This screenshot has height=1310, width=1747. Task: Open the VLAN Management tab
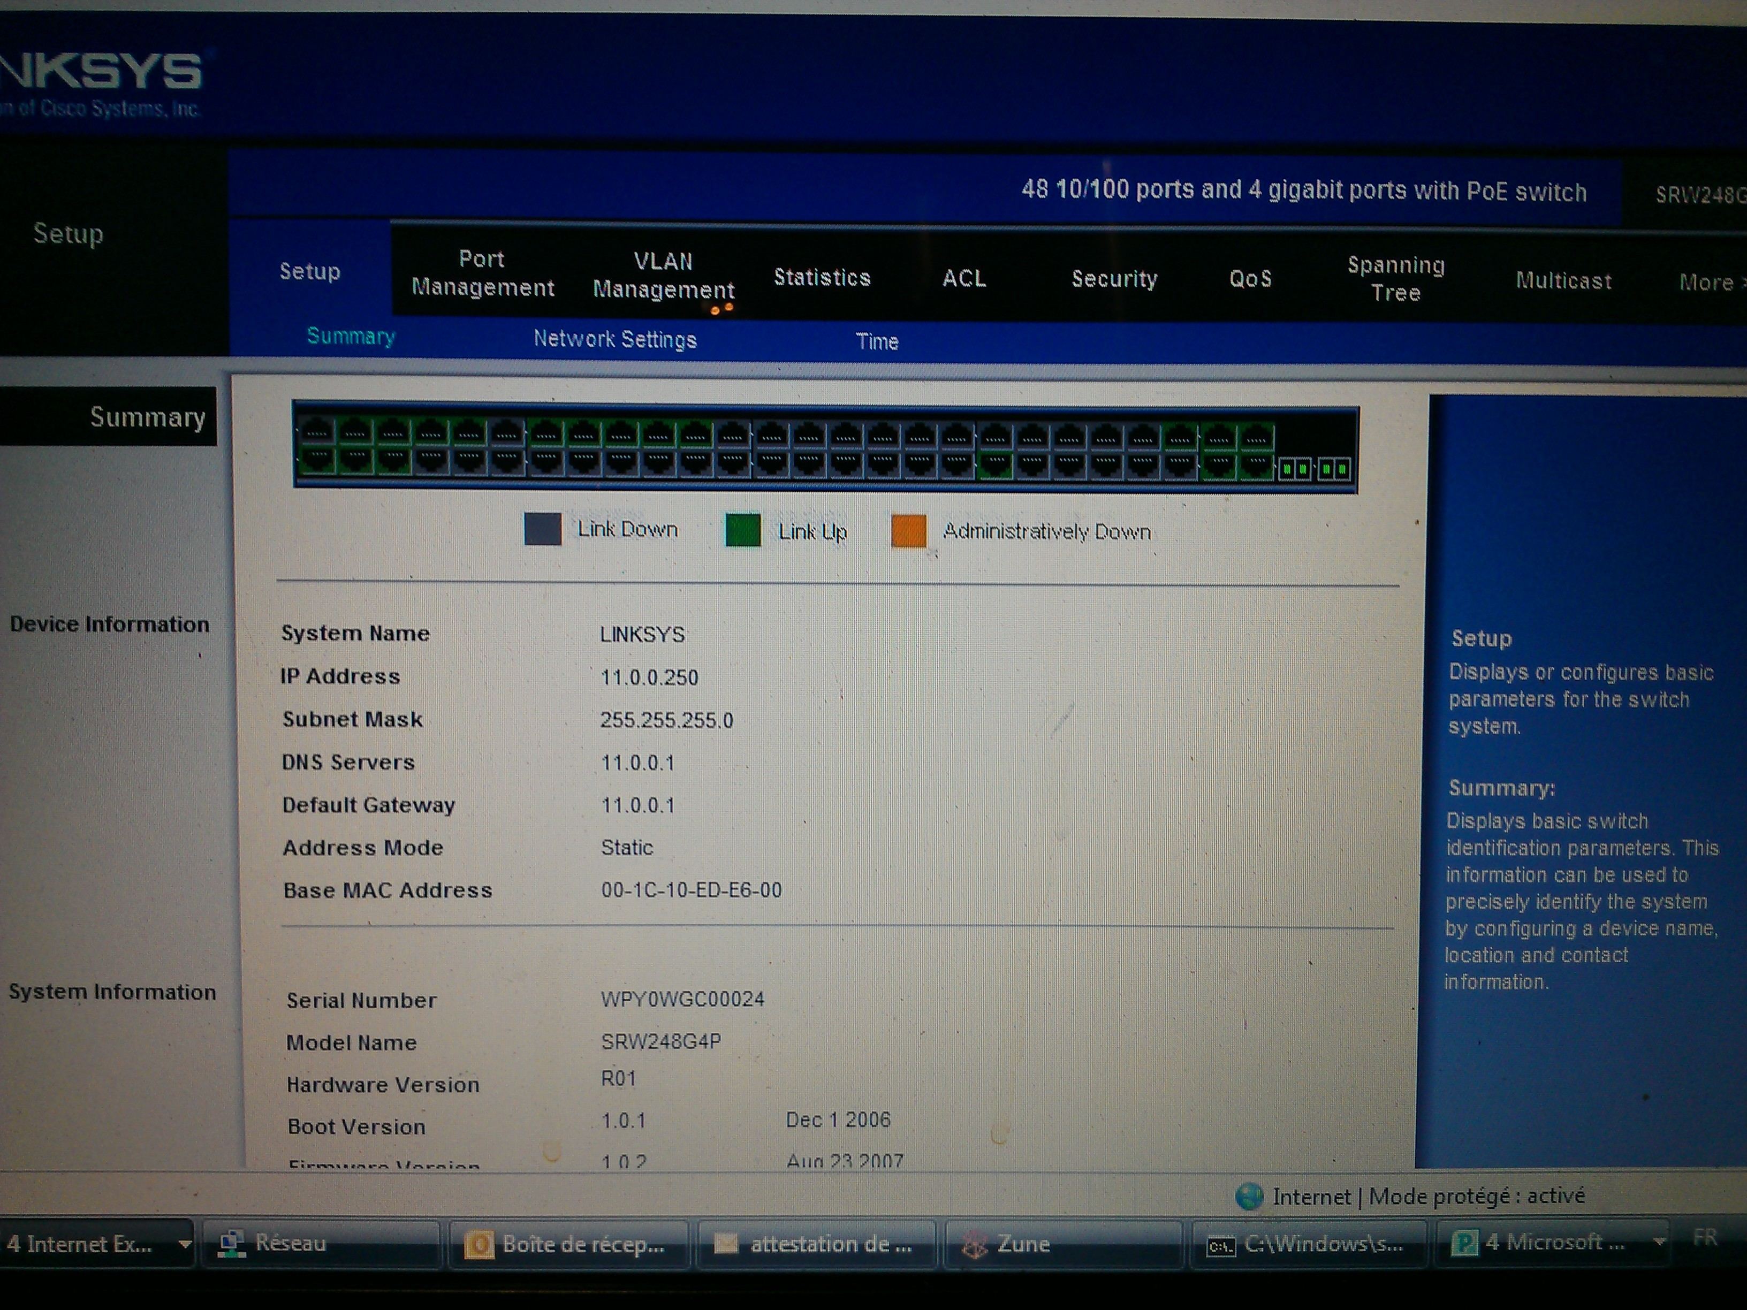pyautogui.click(x=663, y=276)
